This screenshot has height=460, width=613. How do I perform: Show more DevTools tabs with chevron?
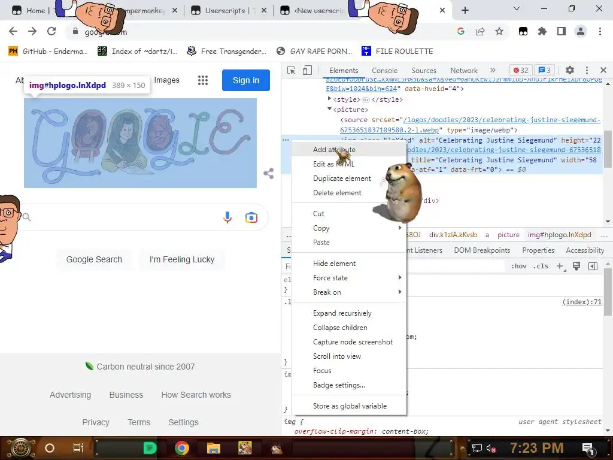493,71
